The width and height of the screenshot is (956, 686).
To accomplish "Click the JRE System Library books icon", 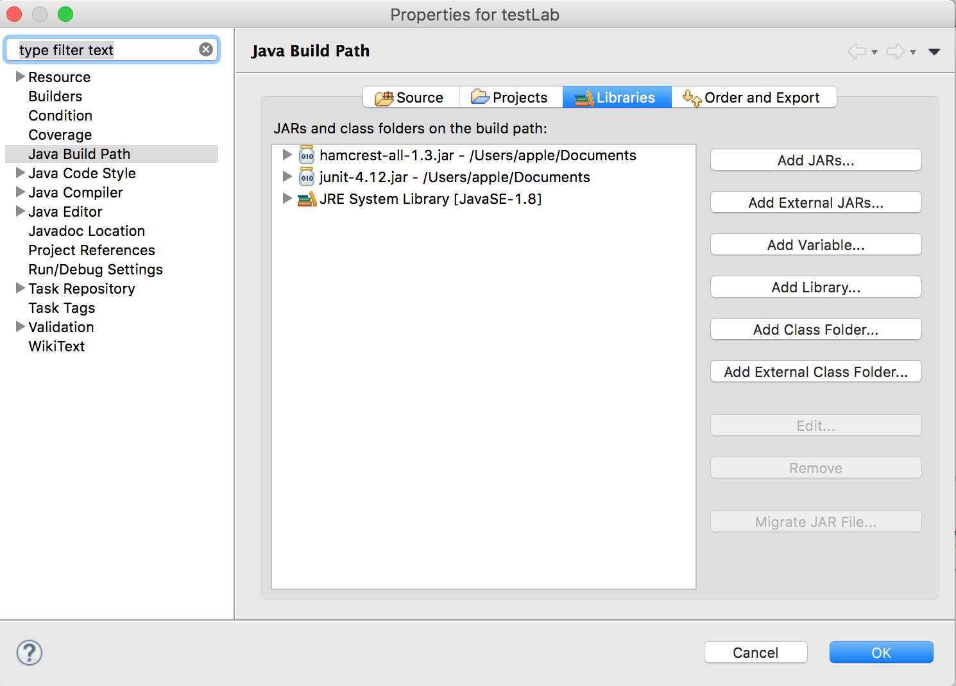I will [x=307, y=199].
